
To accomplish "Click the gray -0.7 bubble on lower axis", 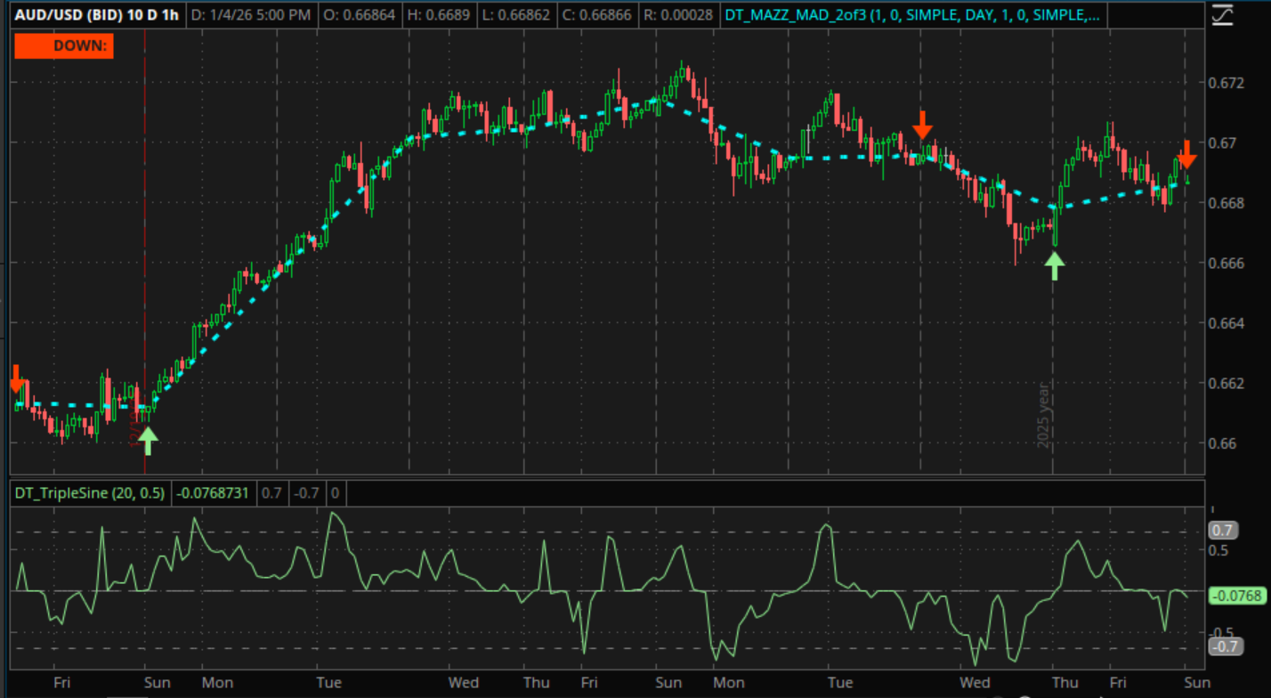I will click(1226, 647).
